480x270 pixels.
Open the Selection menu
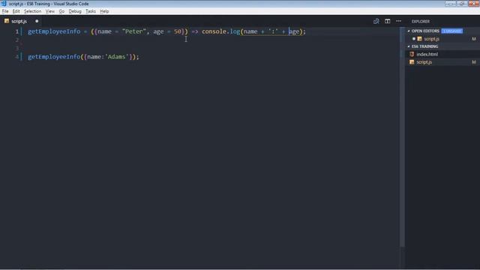[x=32, y=11]
